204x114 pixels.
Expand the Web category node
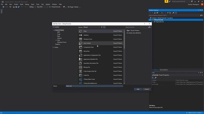click(56, 40)
